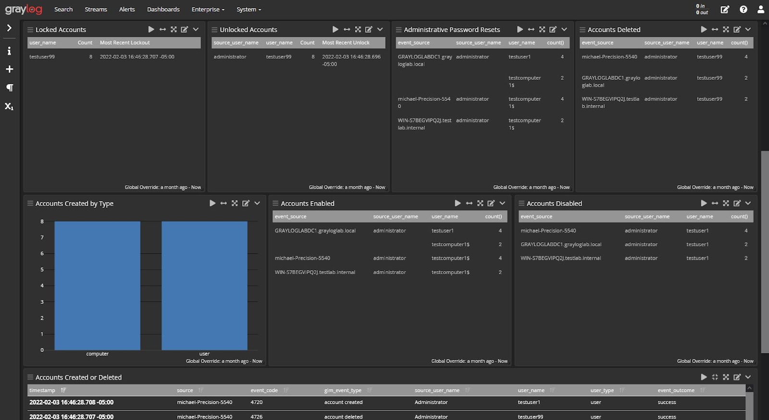This screenshot has width=769, height=420.
Task: Open the help question mark icon
Action: (744, 10)
